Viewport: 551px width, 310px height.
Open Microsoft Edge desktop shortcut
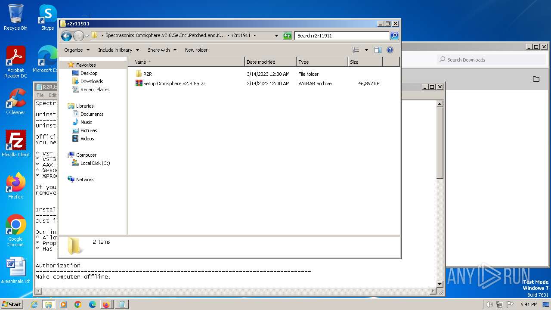46,59
